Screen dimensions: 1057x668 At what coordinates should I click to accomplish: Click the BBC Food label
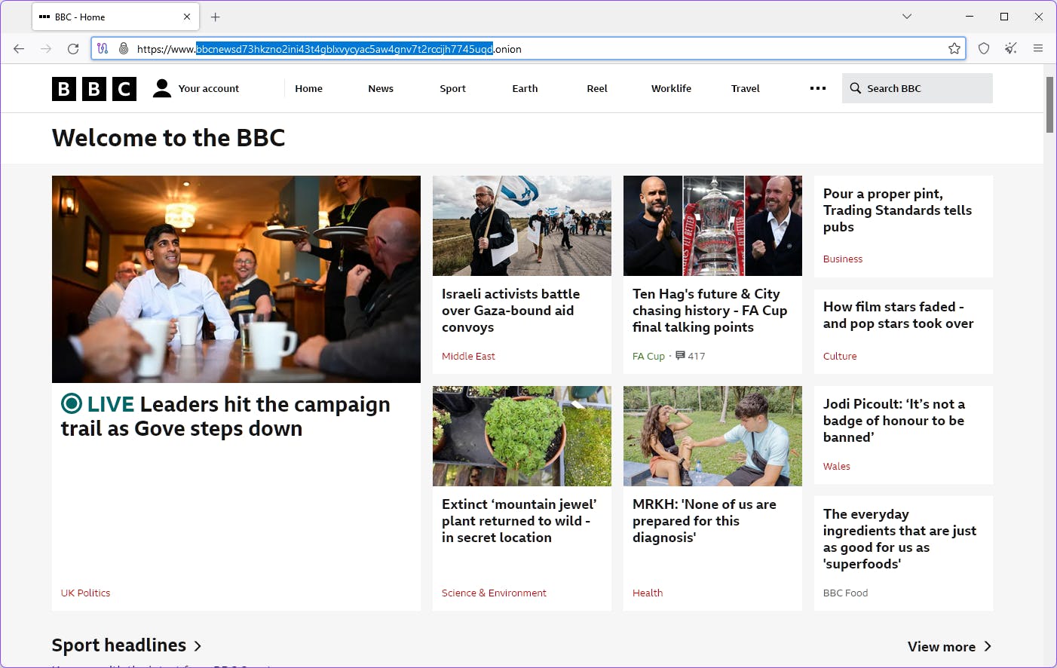(x=845, y=593)
